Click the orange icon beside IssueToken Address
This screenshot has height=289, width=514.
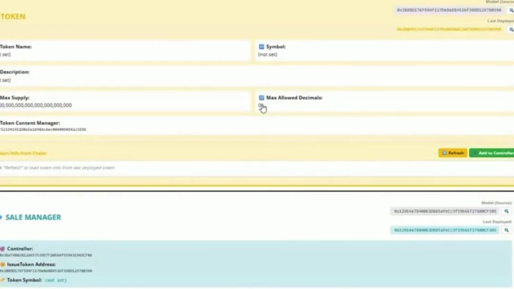pos(2,265)
